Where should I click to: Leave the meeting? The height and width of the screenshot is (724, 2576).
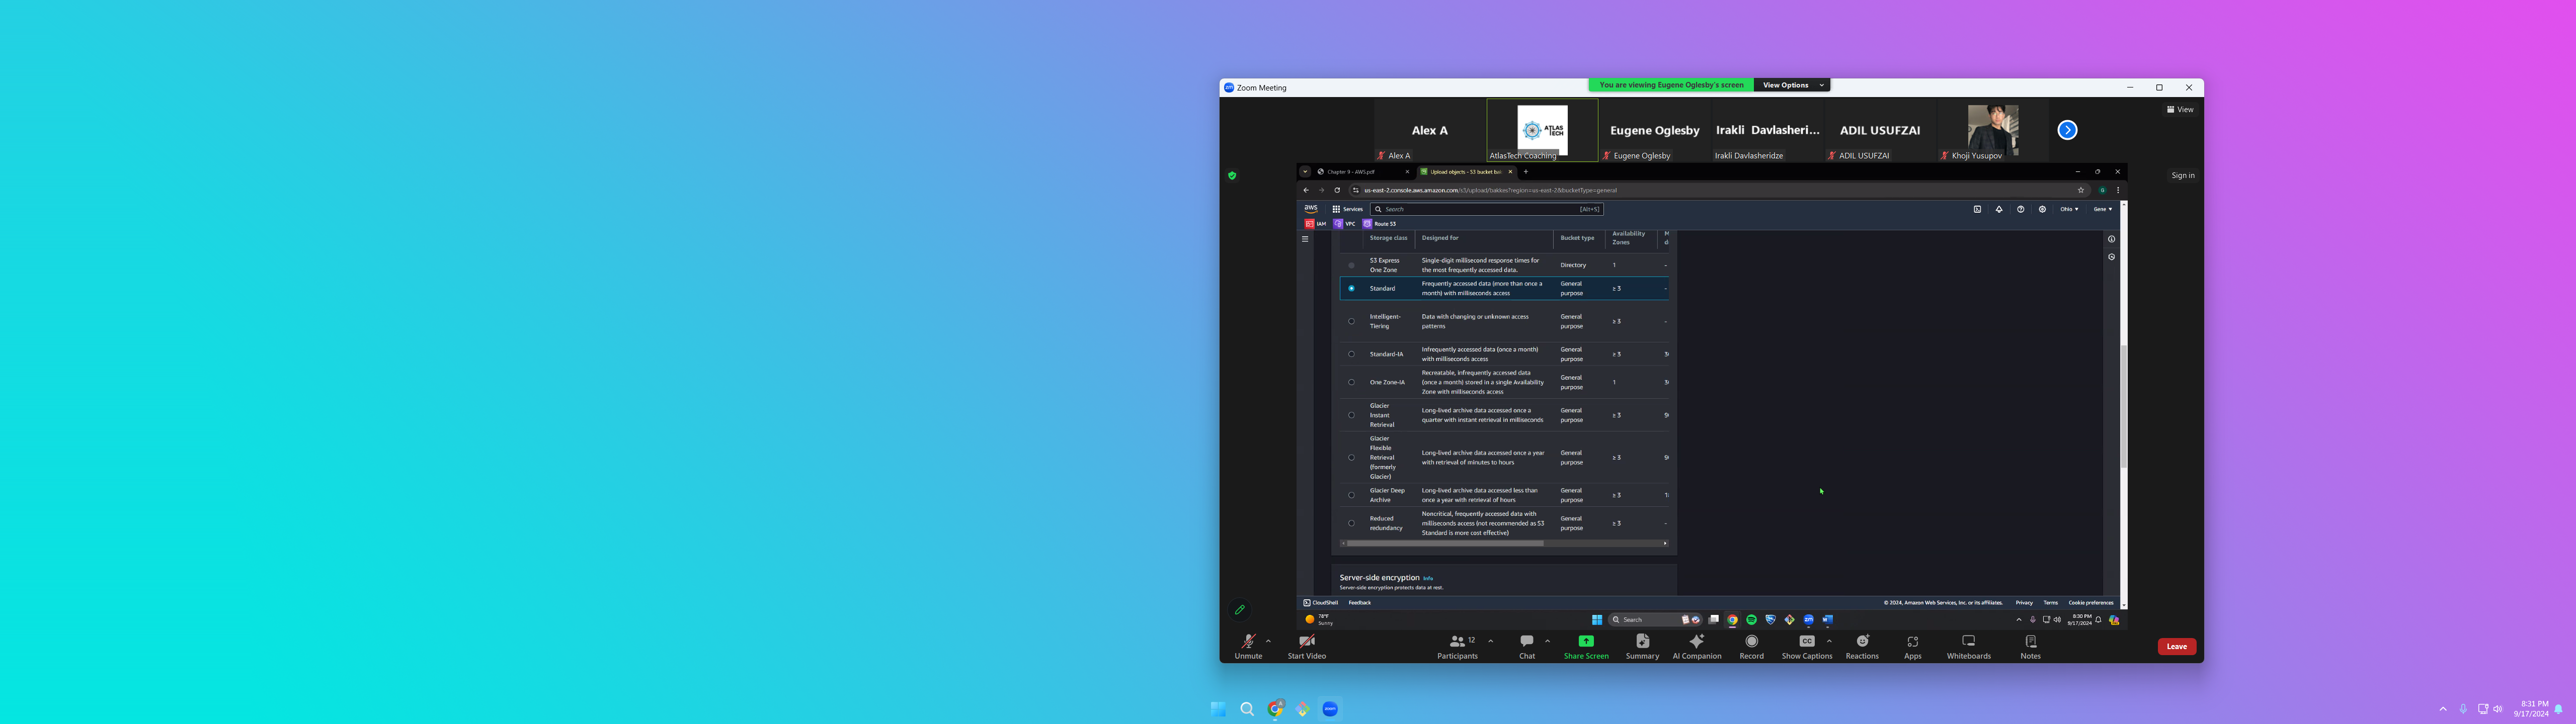tap(2176, 647)
